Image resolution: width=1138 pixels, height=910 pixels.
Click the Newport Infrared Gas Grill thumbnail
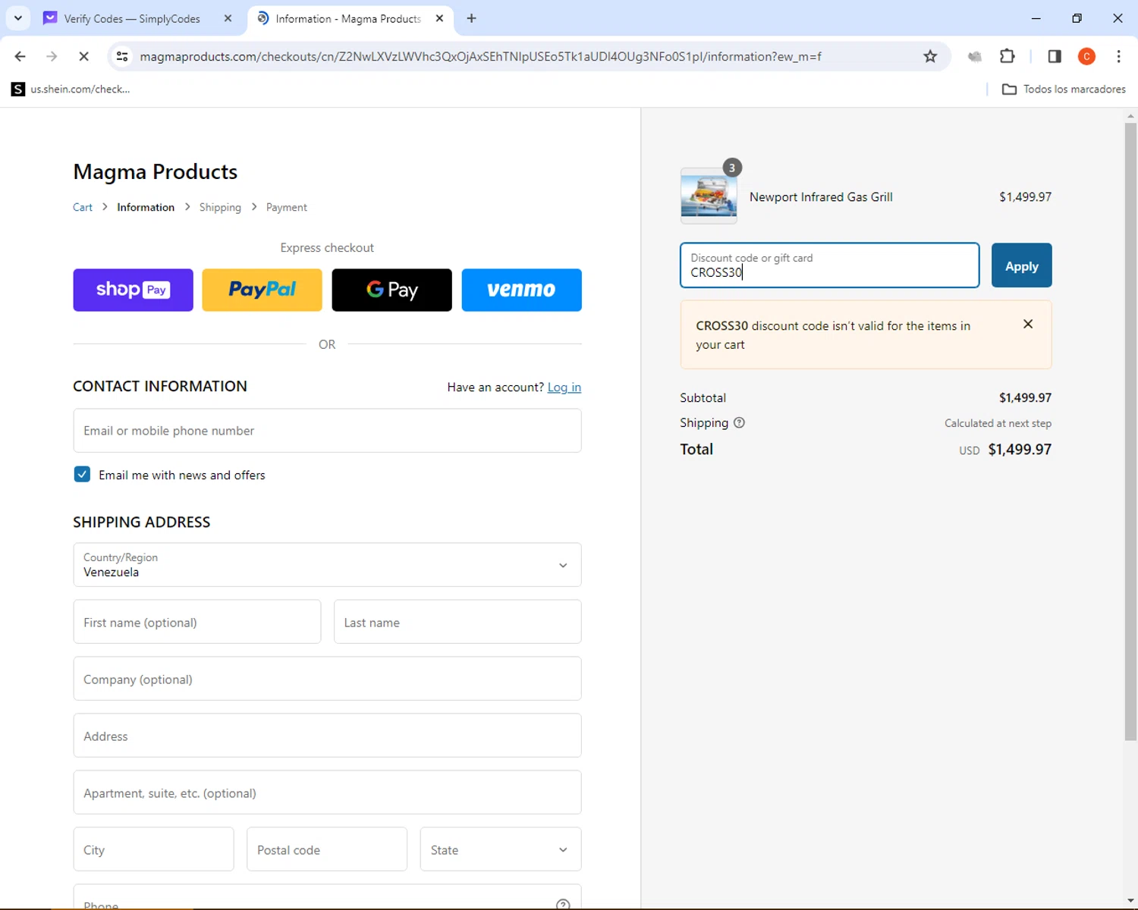pos(709,196)
